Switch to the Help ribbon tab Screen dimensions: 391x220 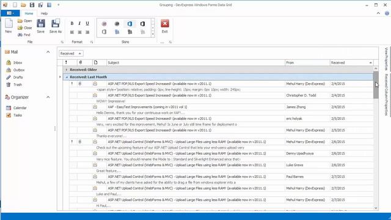tap(44, 13)
